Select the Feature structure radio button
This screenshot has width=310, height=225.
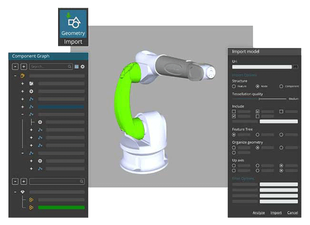[x=234, y=86]
